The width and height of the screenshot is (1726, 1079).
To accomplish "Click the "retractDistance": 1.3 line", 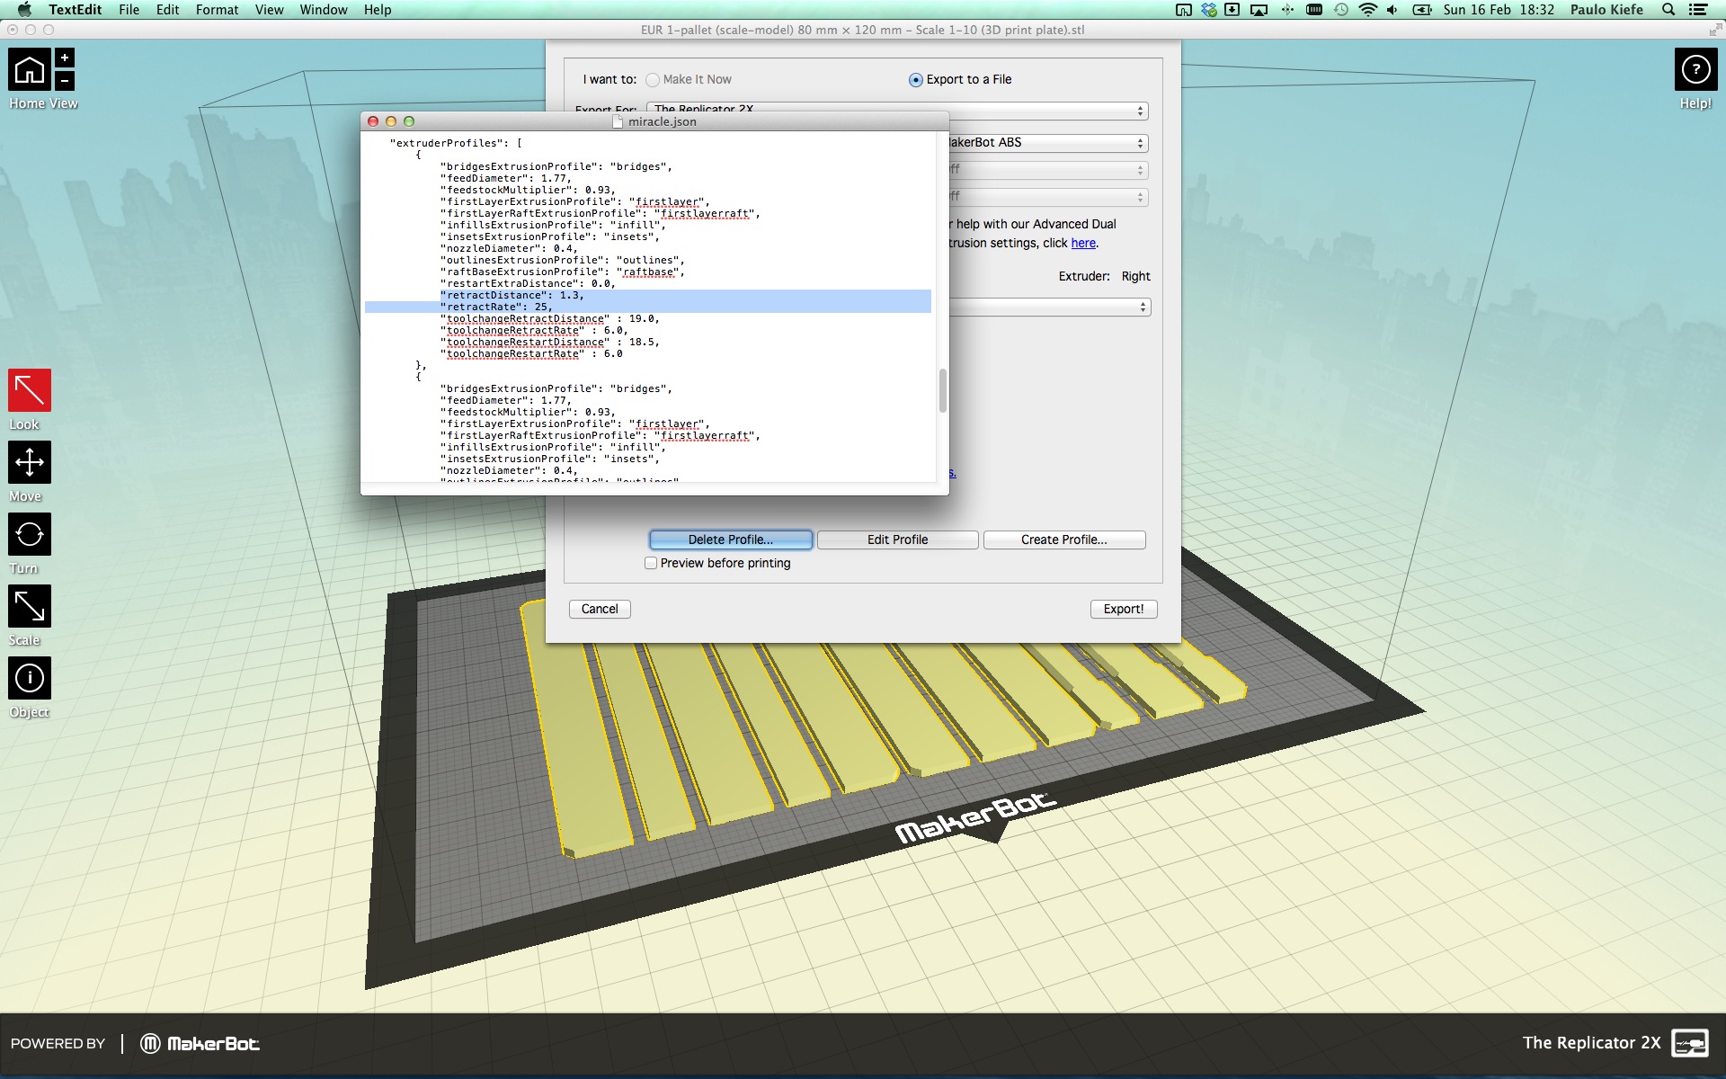I will click(512, 295).
